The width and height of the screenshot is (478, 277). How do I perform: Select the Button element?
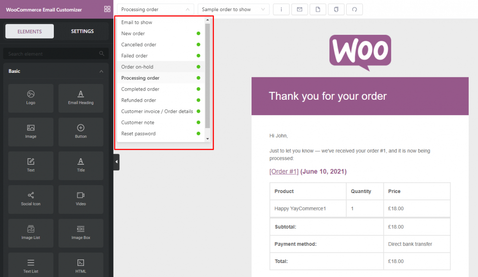point(81,132)
